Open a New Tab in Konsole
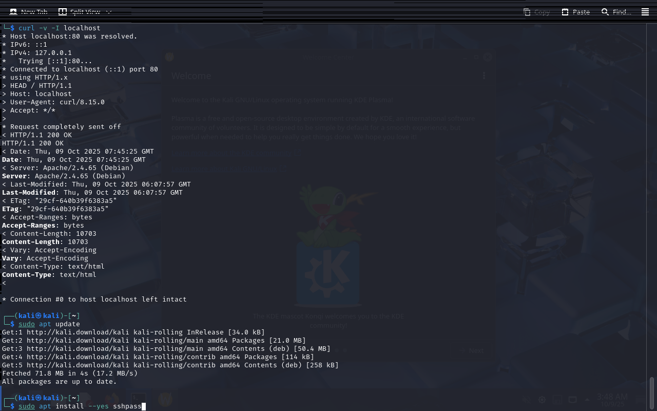This screenshot has width=657, height=411. click(x=28, y=12)
